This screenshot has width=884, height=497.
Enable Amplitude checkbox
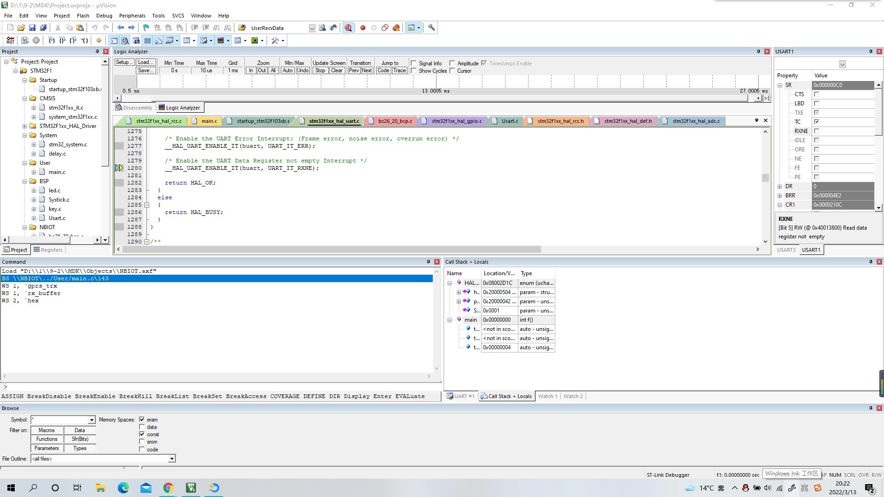452,64
